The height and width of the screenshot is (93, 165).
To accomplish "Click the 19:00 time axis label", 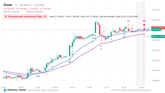I will [141, 87].
